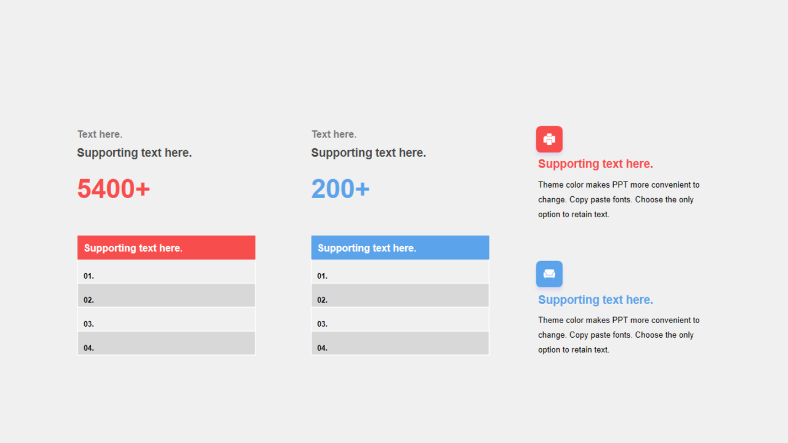The image size is (788, 443).
Task: Click the red 'Supporting text here.' heading beside printer
Action: (x=595, y=164)
